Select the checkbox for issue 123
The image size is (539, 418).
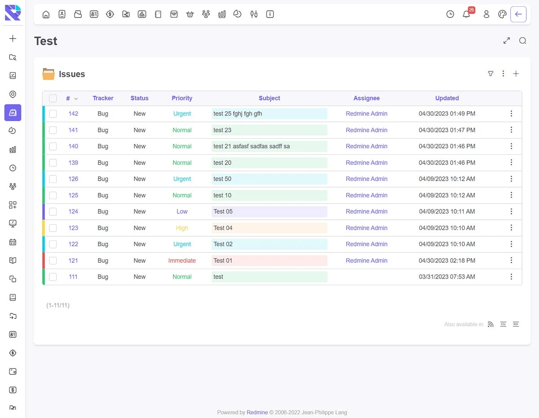[x=53, y=228]
